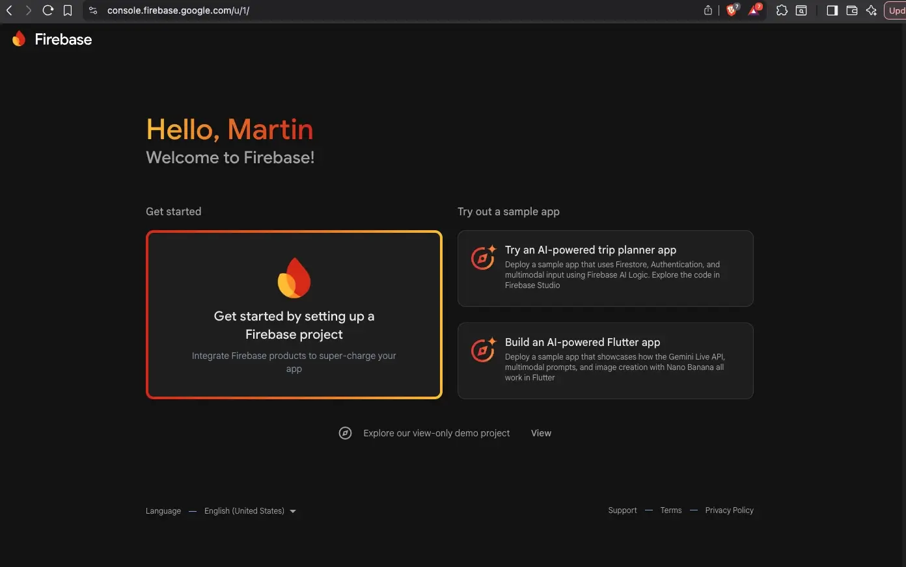Open Brave Rewards triangle icon
The height and width of the screenshot is (567, 906).
click(754, 10)
